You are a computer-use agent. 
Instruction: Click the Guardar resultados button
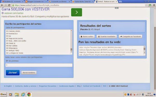coord(107,36)
